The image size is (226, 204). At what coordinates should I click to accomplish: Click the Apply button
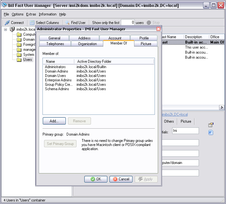[x=146, y=179]
